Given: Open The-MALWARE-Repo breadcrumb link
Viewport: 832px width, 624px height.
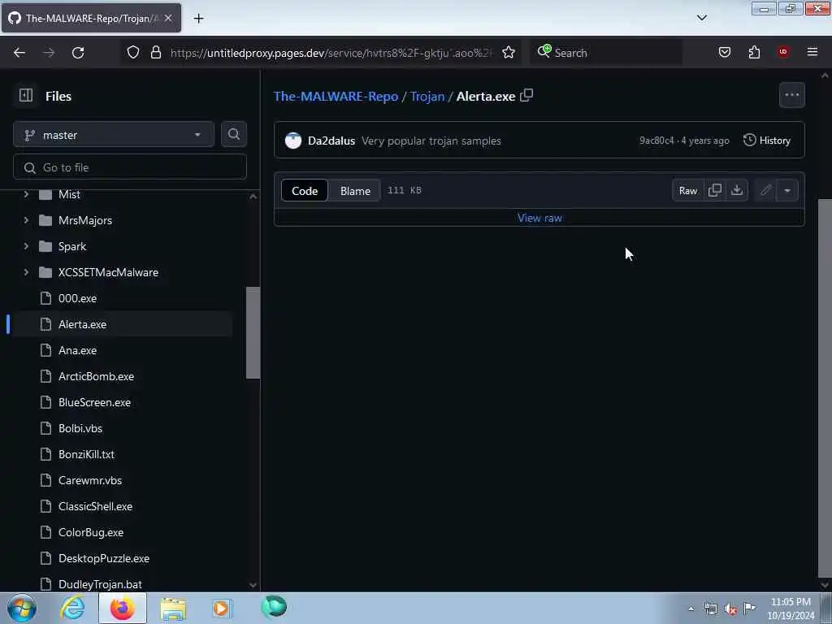Looking at the screenshot, I should coord(336,96).
